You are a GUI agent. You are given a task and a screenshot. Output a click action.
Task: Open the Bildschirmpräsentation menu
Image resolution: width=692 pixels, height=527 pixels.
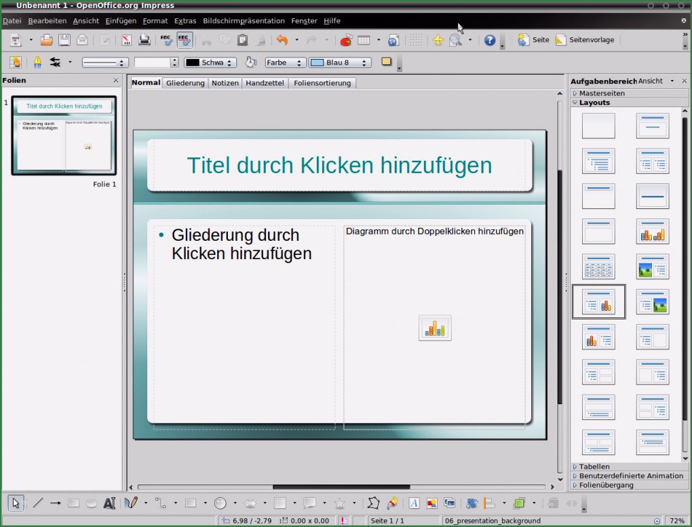[243, 20]
